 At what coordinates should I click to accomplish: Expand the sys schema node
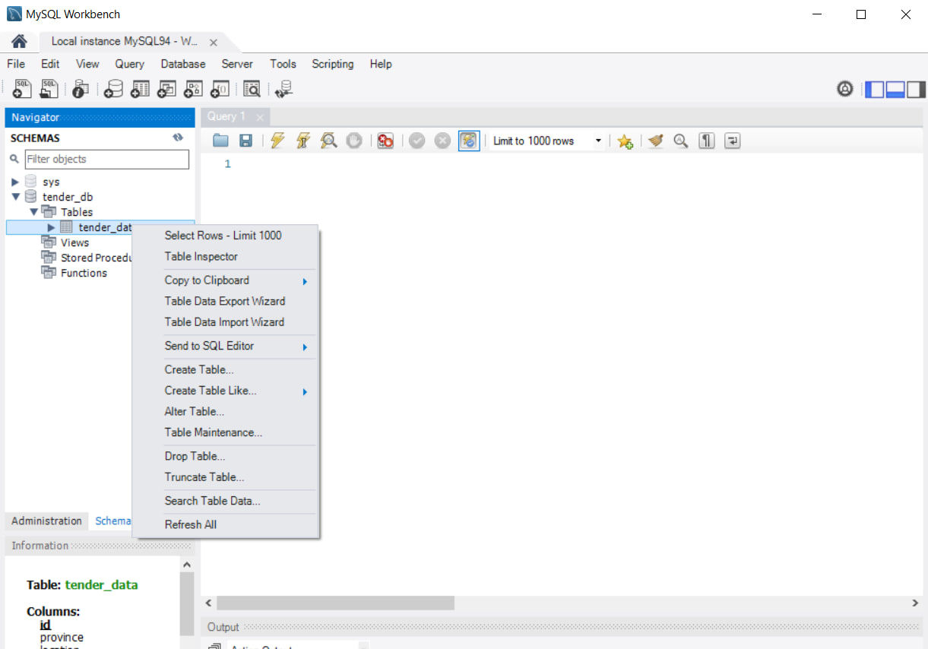15,182
